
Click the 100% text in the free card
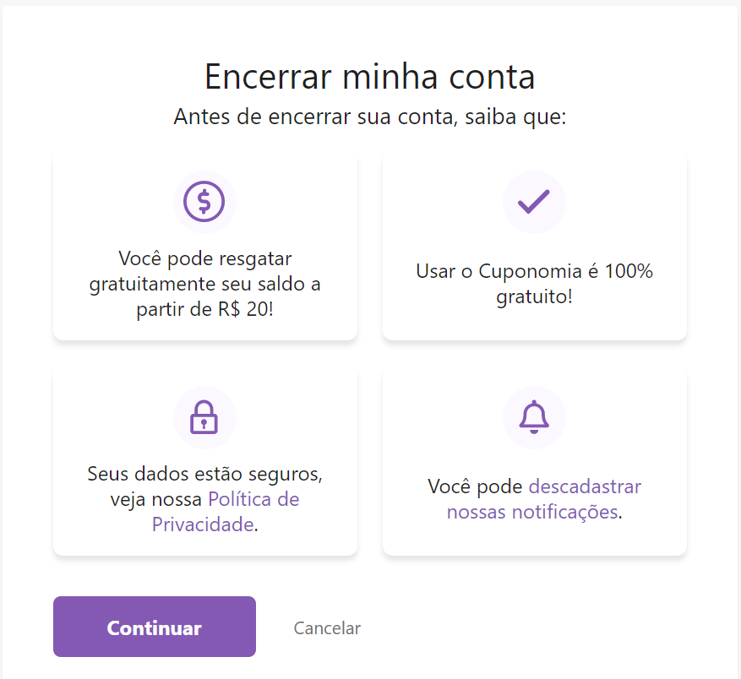(629, 271)
